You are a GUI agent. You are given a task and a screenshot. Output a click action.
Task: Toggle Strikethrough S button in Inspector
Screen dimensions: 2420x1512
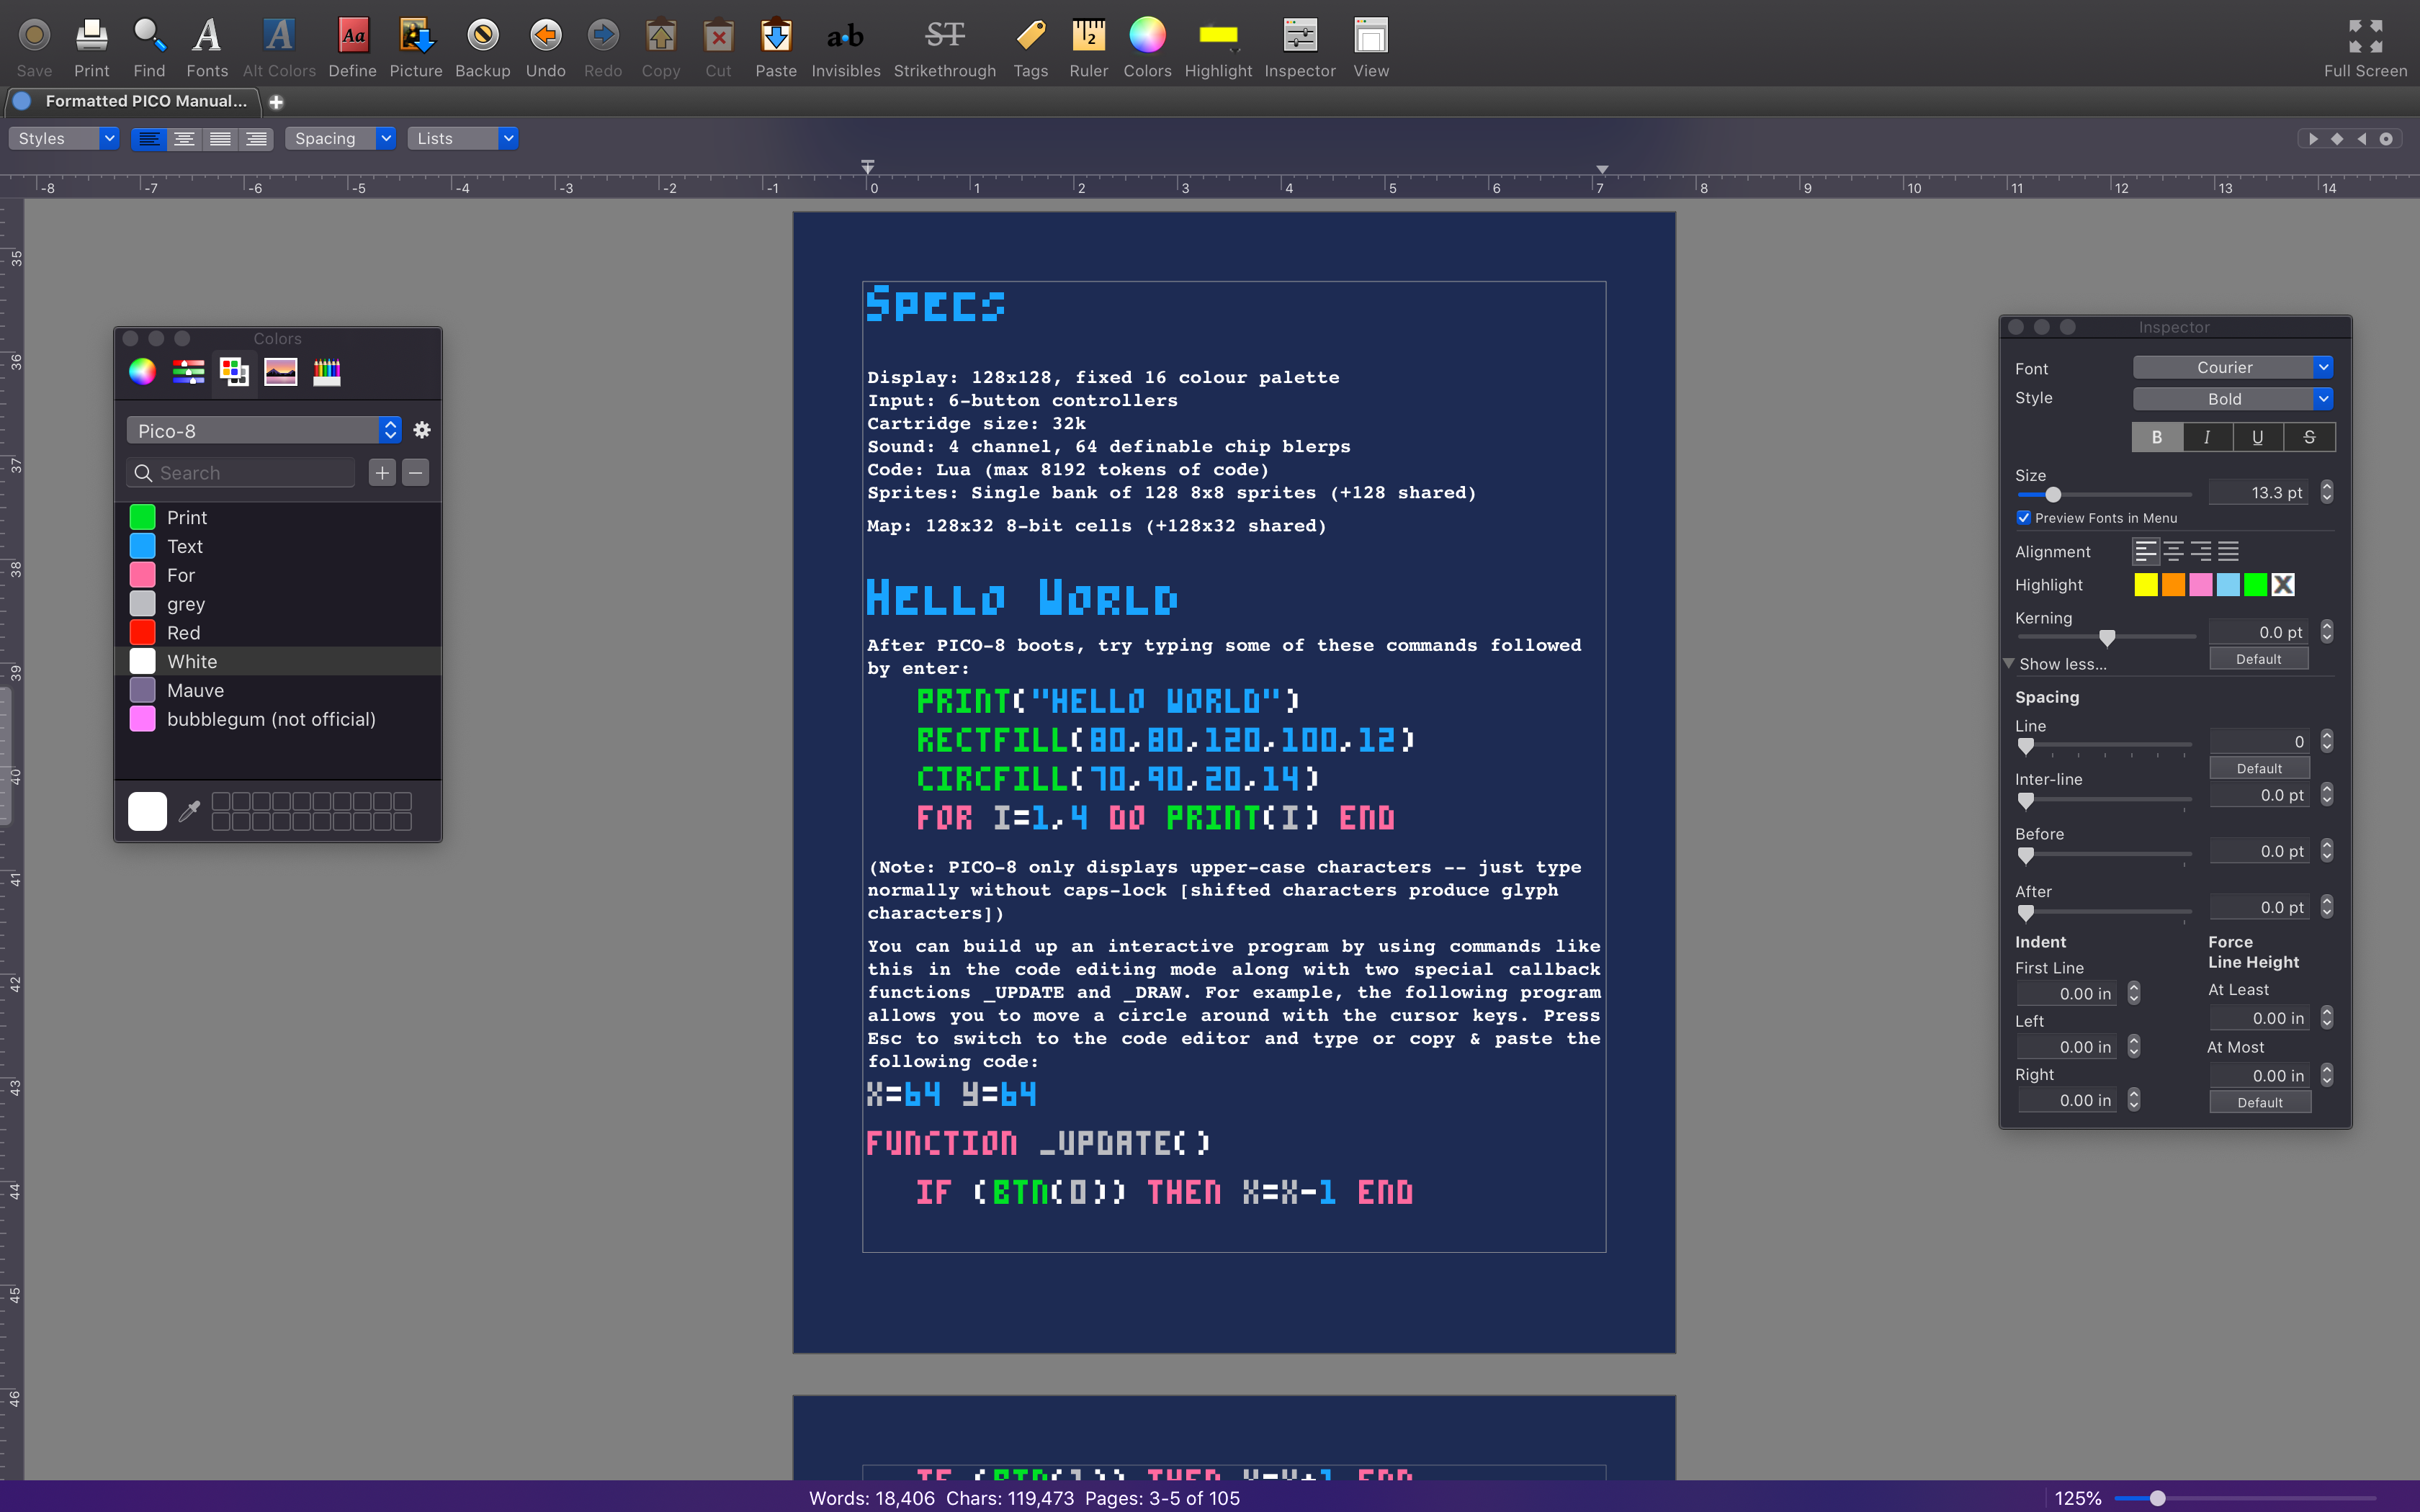click(2309, 437)
